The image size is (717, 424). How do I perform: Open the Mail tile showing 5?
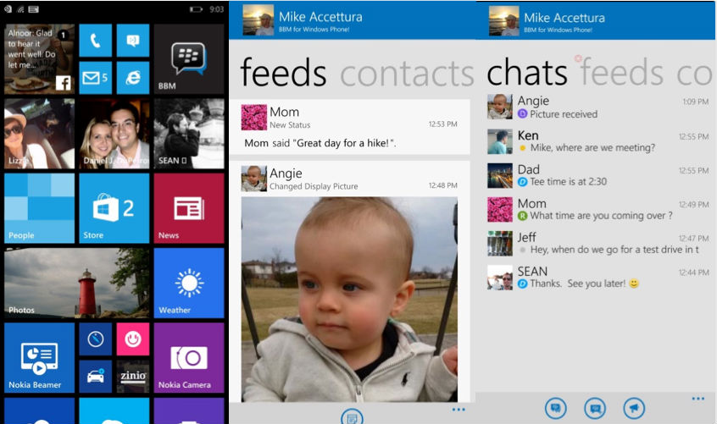click(x=96, y=78)
